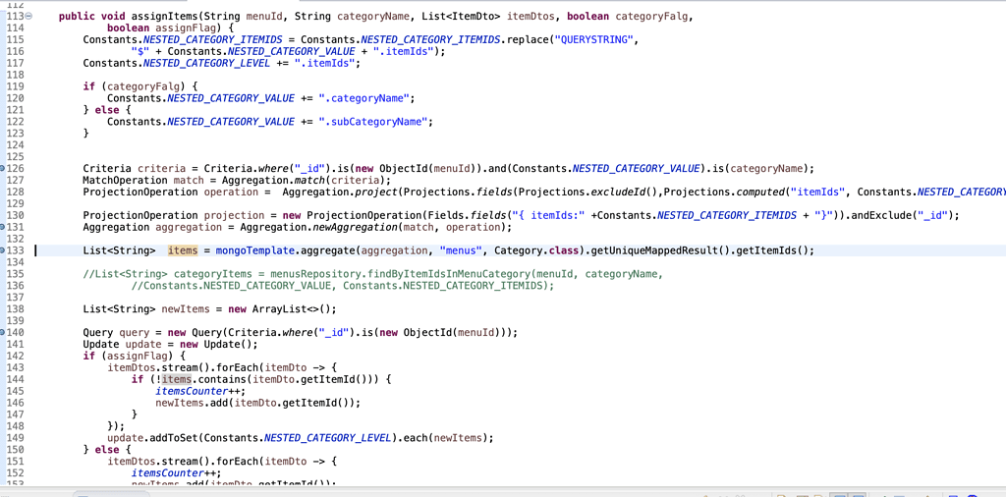1006x497 pixels.
Task: Click the ".subCategoryName" string literal
Action: tap(372, 122)
